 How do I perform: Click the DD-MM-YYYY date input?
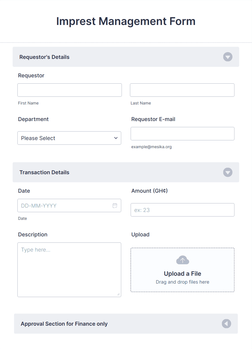pyautogui.click(x=62, y=205)
